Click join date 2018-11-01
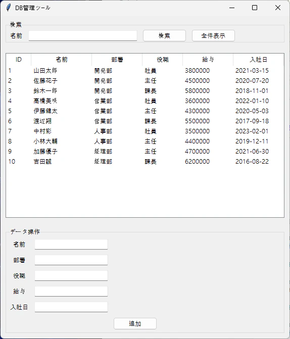 tap(252, 91)
